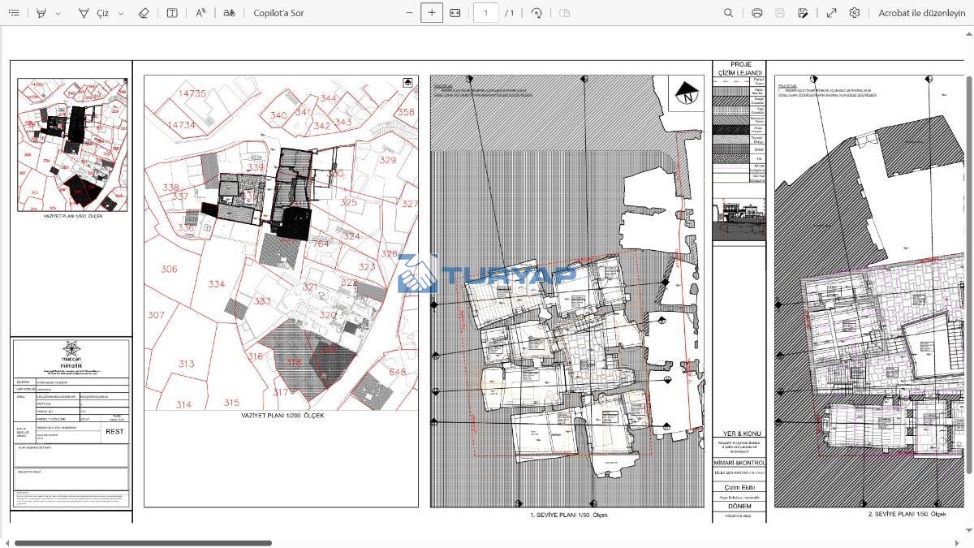This screenshot has width=974, height=548.
Task: Open the table of contents sidebar
Action: pyautogui.click(x=14, y=13)
